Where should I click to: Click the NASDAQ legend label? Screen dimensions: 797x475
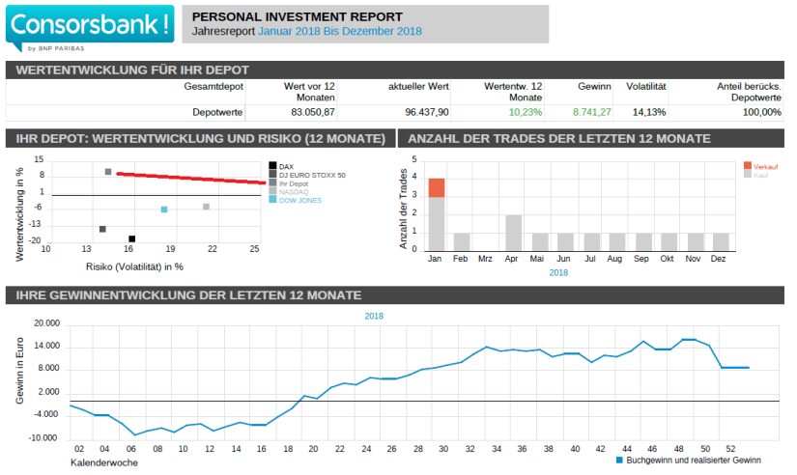[x=295, y=191]
